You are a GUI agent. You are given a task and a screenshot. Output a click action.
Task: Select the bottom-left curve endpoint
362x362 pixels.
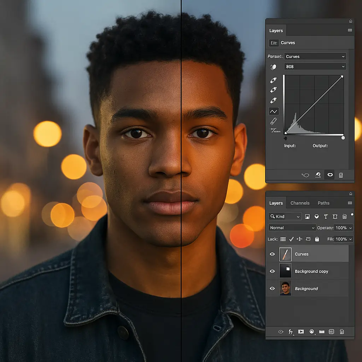point(286,133)
